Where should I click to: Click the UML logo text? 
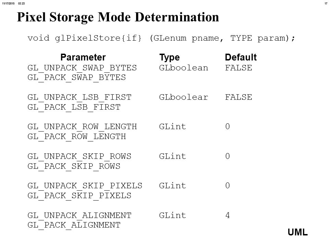[297, 232]
